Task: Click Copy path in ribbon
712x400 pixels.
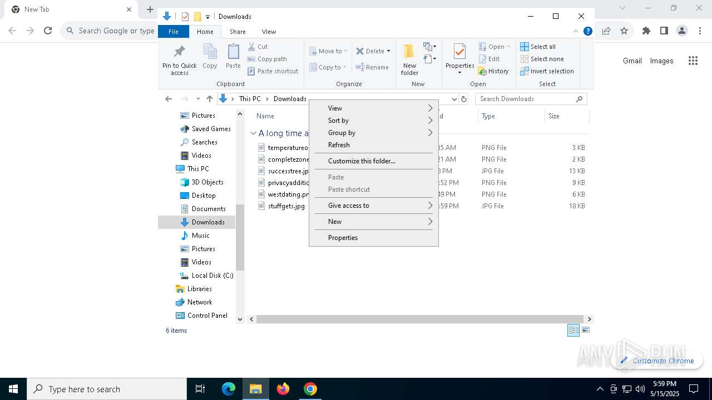Action: 267,59
